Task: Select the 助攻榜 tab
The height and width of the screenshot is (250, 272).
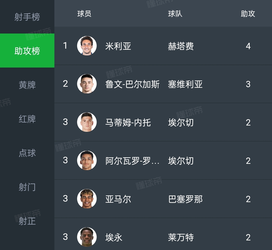Action: point(27,51)
